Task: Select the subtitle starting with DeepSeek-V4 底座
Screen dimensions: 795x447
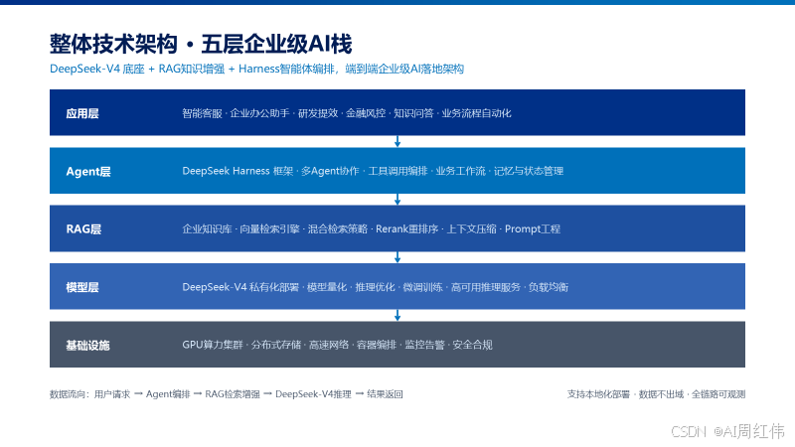Action: click(x=256, y=69)
